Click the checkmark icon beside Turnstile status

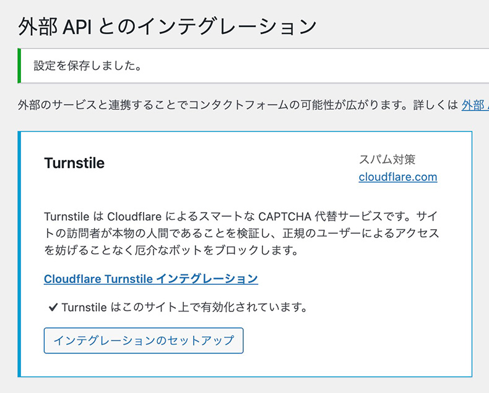click(53, 308)
